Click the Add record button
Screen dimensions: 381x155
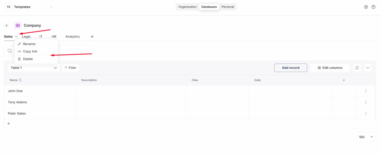[x=290, y=68]
